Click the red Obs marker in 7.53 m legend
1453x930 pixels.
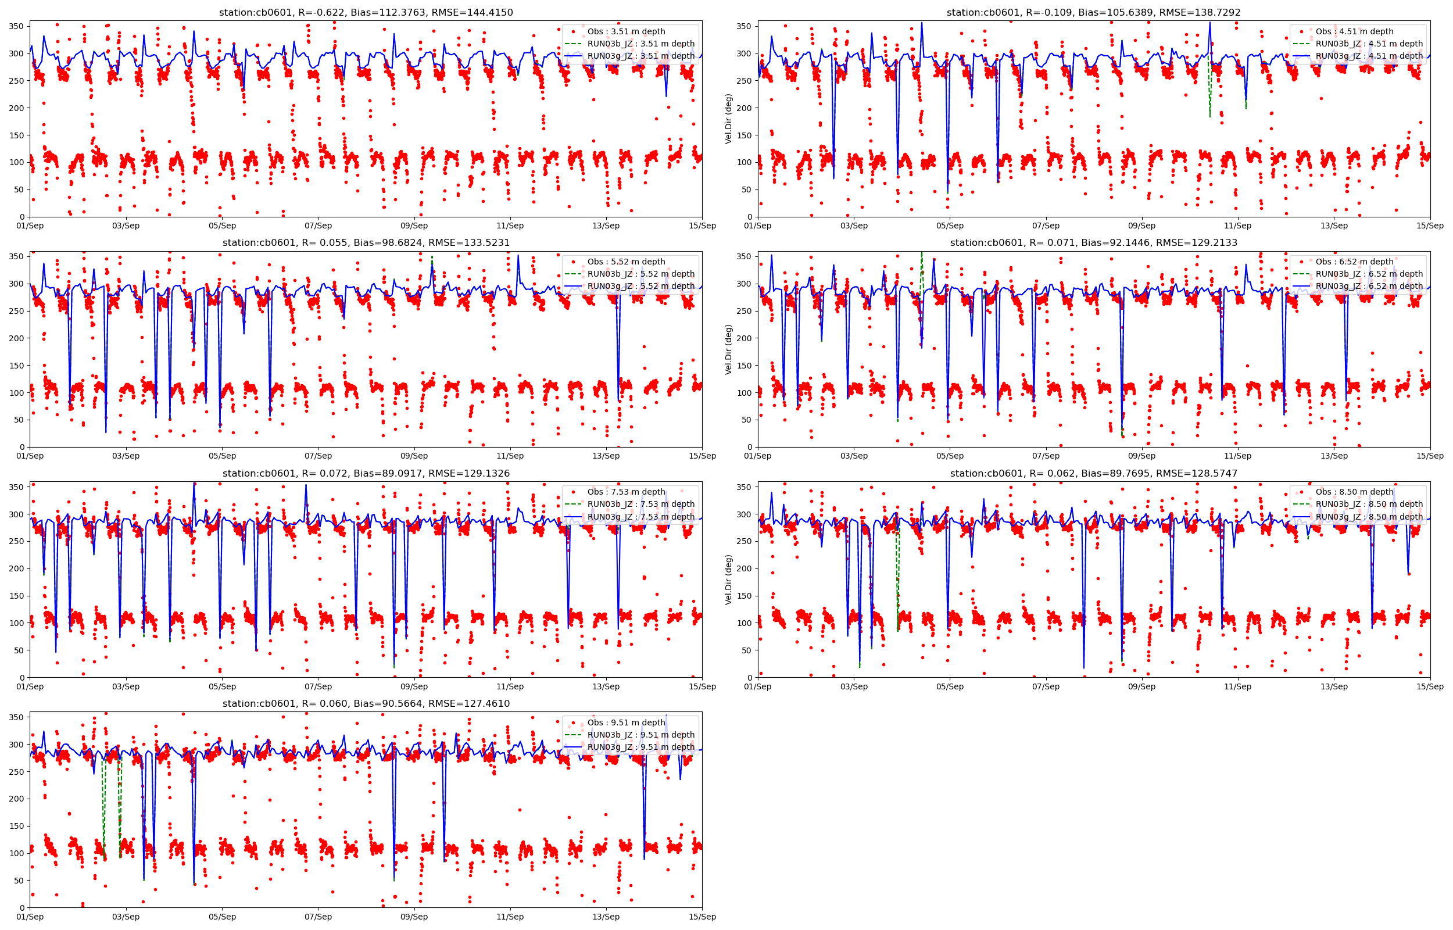[x=574, y=492]
